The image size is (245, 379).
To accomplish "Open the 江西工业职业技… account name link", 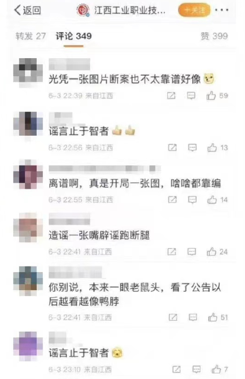I will (x=129, y=10).
